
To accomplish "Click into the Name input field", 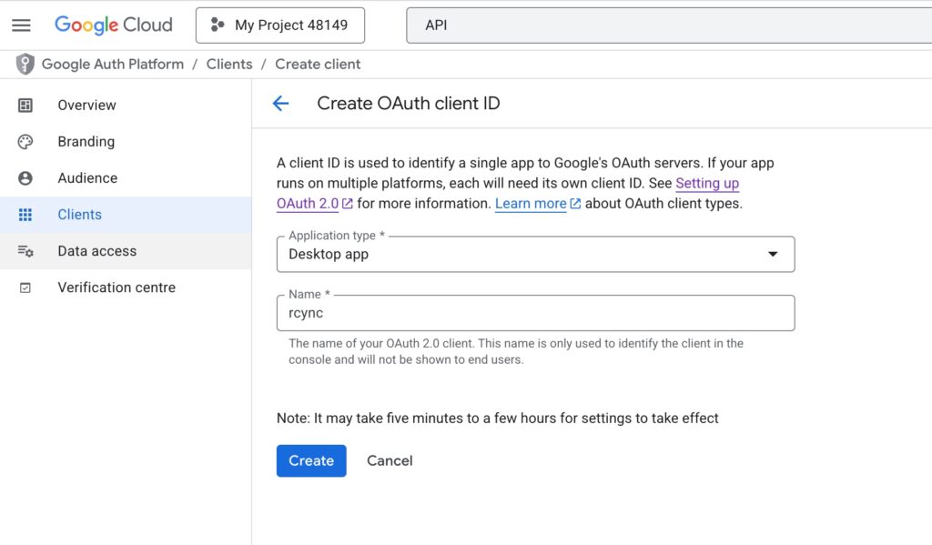I will (x=535, y=313).
